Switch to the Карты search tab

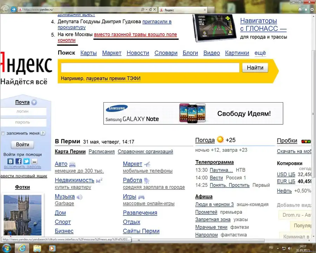88,53
